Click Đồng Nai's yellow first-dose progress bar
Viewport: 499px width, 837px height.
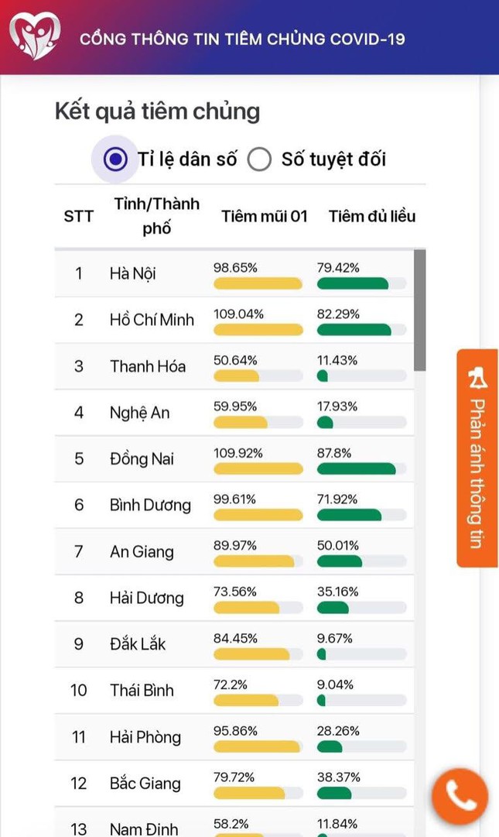click(258, 468)
